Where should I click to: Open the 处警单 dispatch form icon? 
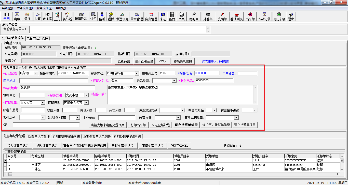[208, 17]
